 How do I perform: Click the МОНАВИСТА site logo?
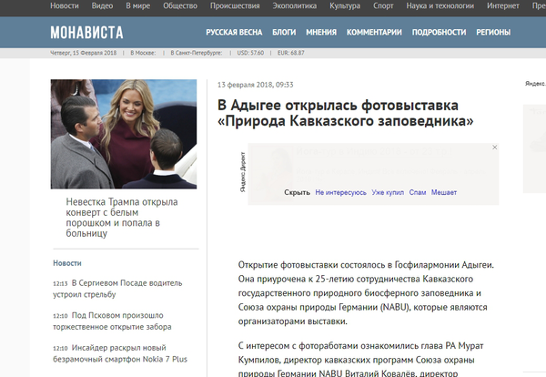(x=86, y=33)
